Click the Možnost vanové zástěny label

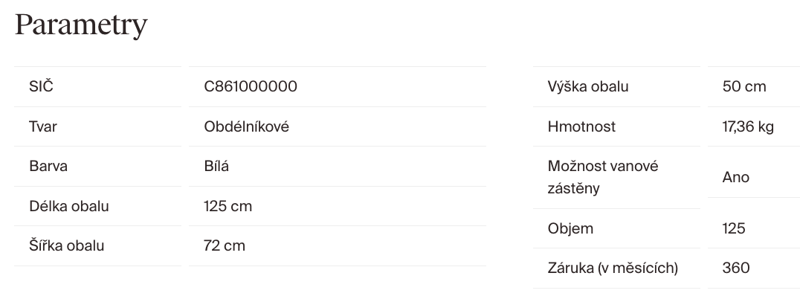pos(593,177)
